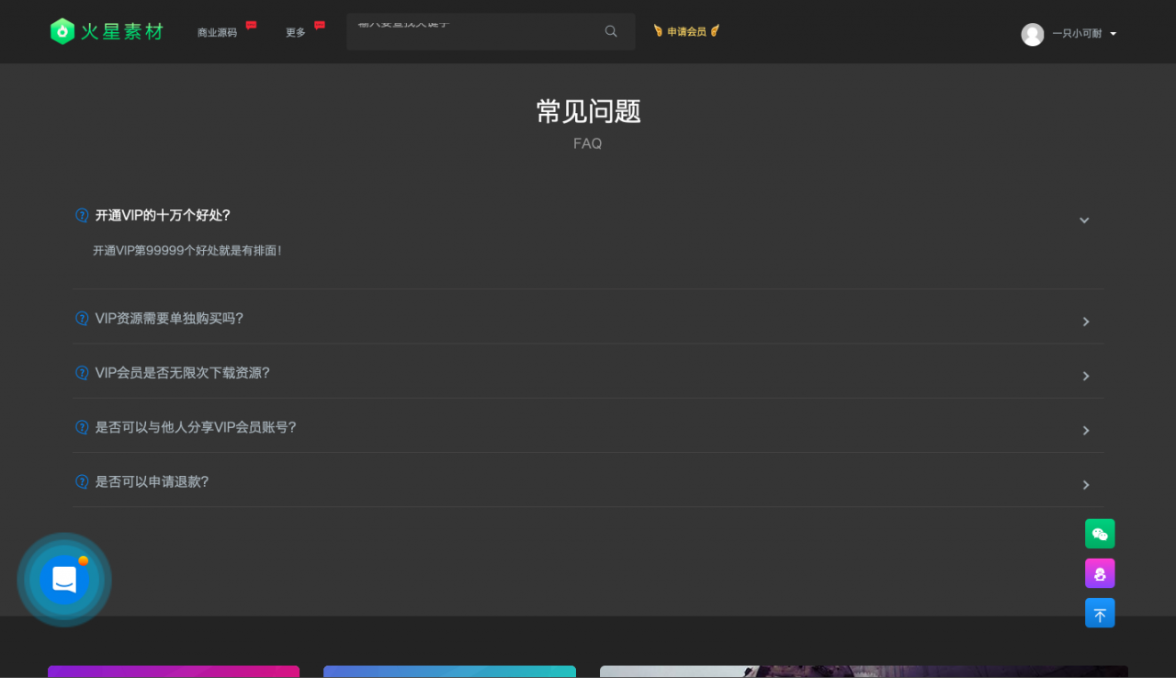1176x678 pixels.
Task: Open the customer service chat bubble
Action: click(63, 579)
